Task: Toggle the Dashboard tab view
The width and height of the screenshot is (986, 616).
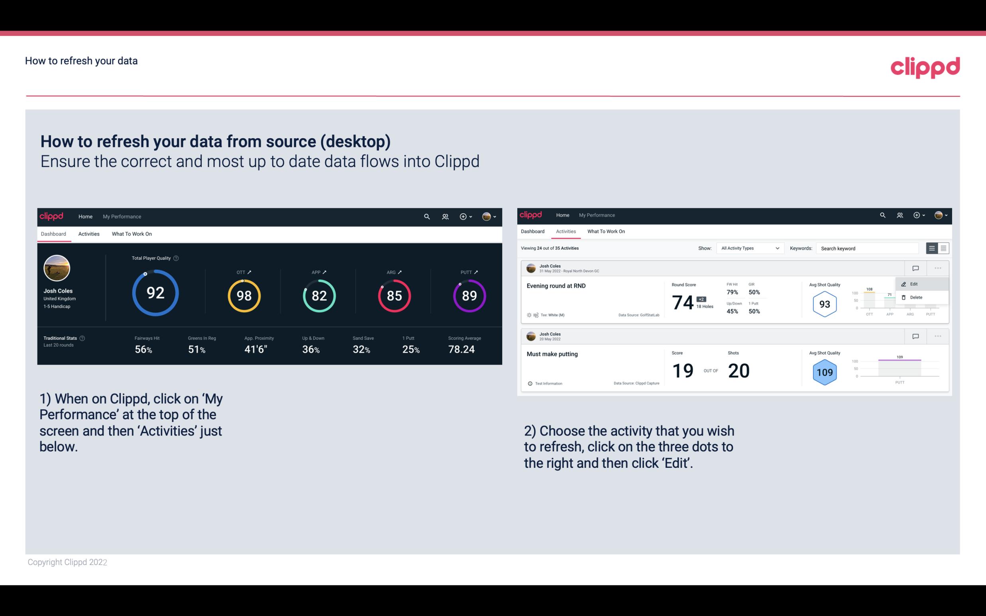Action: [x=53, y=233]
